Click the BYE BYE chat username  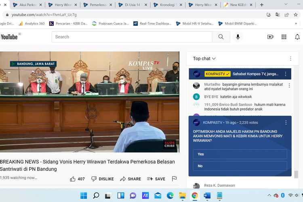tap(211, 97)
